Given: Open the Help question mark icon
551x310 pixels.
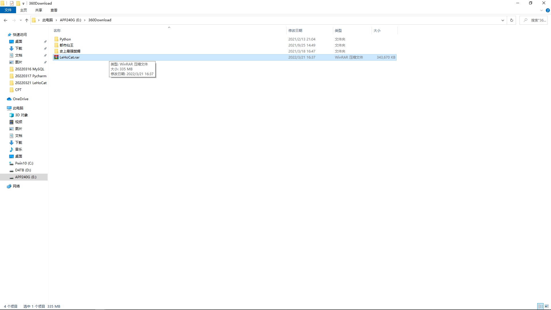Looking at the screenshot, I should point(548,10).
